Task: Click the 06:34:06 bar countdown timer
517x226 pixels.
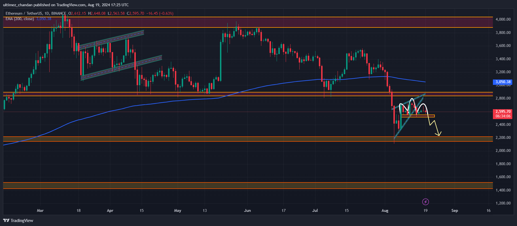Action: 503,116
